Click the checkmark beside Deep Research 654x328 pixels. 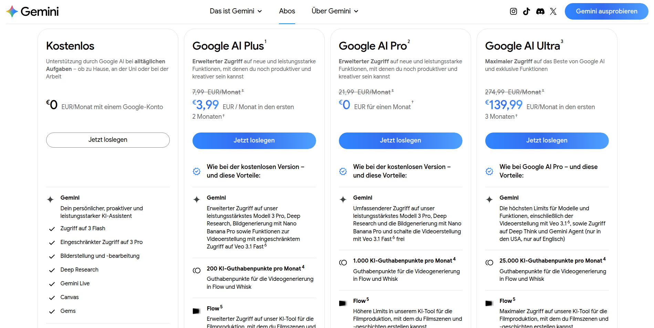52,270
